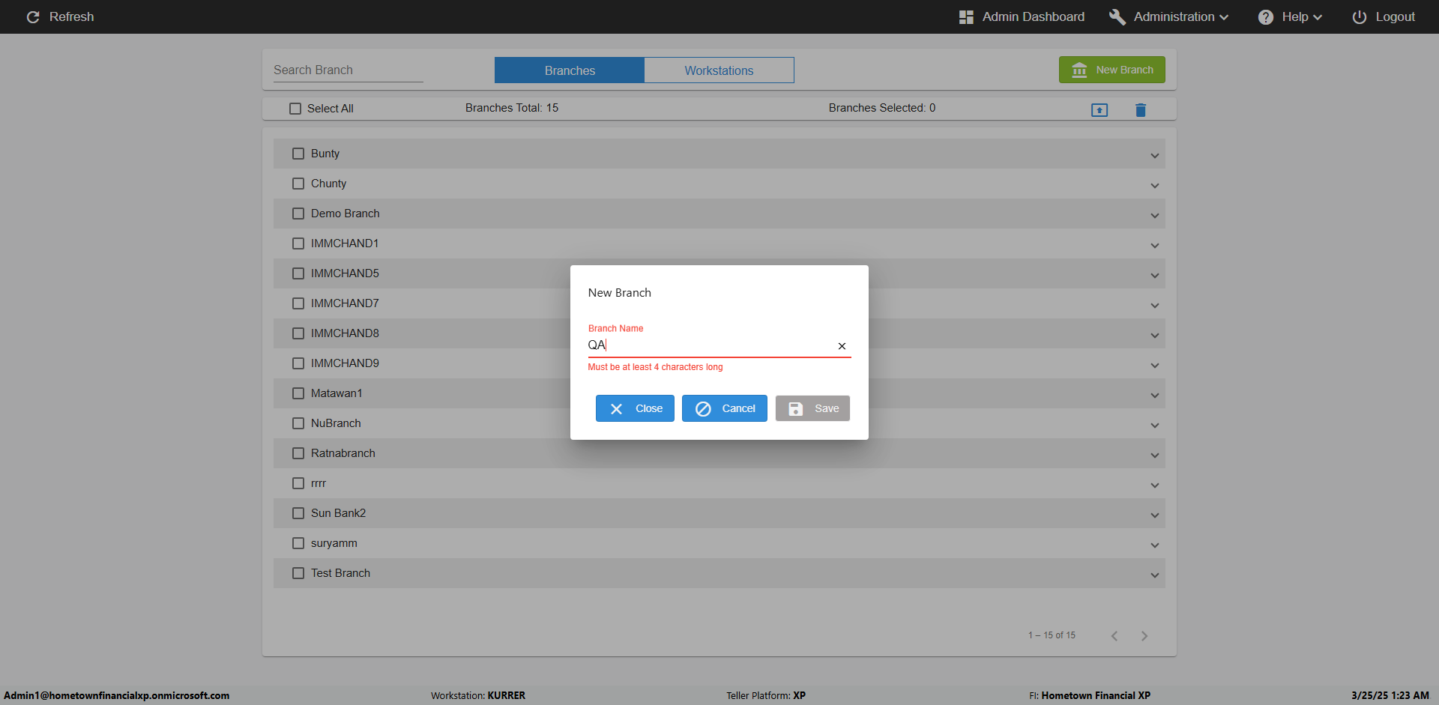This screenshot has width=1439, height=705.
Task: Click the 'Branches Total: 15' text
Action: 512,108
